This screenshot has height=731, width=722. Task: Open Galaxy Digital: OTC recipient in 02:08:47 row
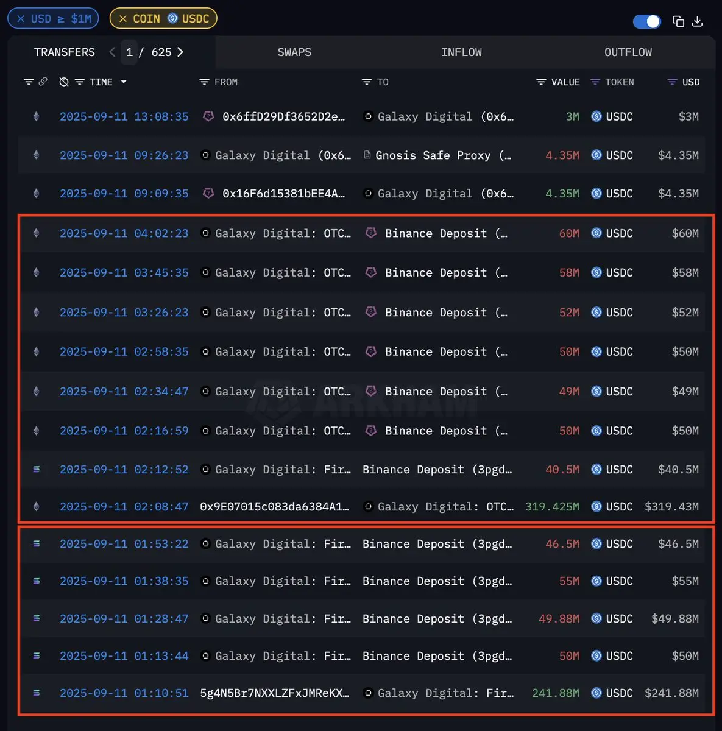pyautogui.click(x=445, y=506)
